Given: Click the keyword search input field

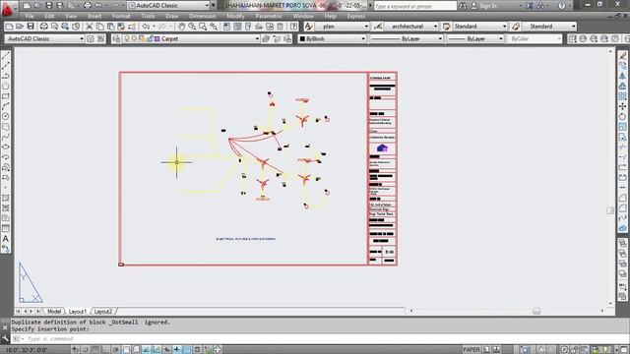Looking at the screenshot, I should pos(415,6).
